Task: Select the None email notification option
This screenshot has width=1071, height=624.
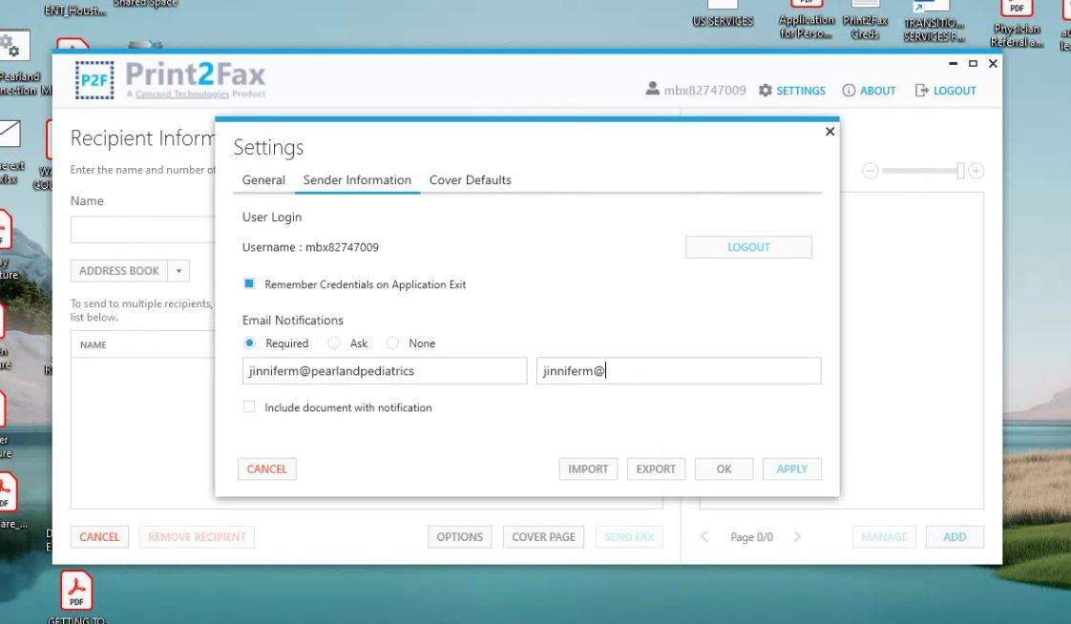Action: pos(392,343)
